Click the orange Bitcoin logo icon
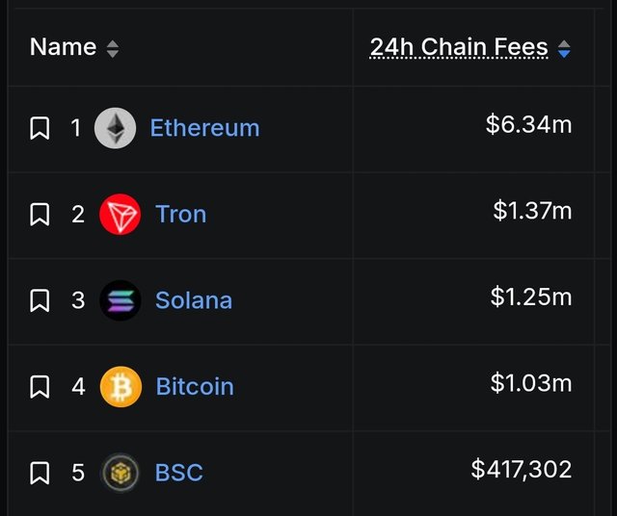The height and width of the screenshot is (516, 617). [x=121, y=387]
